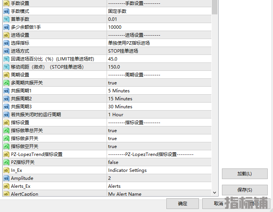Click the boolean icon beside 多周期共振开关

coord(6,83)
